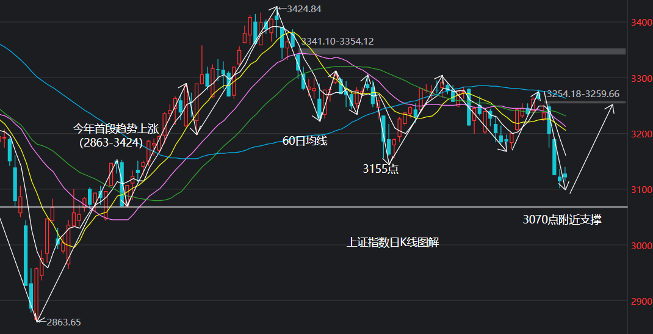This screenshot has width=653, height=334.
Task: Click the 60日均线 annotation text
Action: [x=305, y=141]
